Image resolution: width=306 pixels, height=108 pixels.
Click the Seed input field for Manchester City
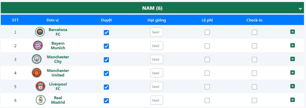[156, 60]
